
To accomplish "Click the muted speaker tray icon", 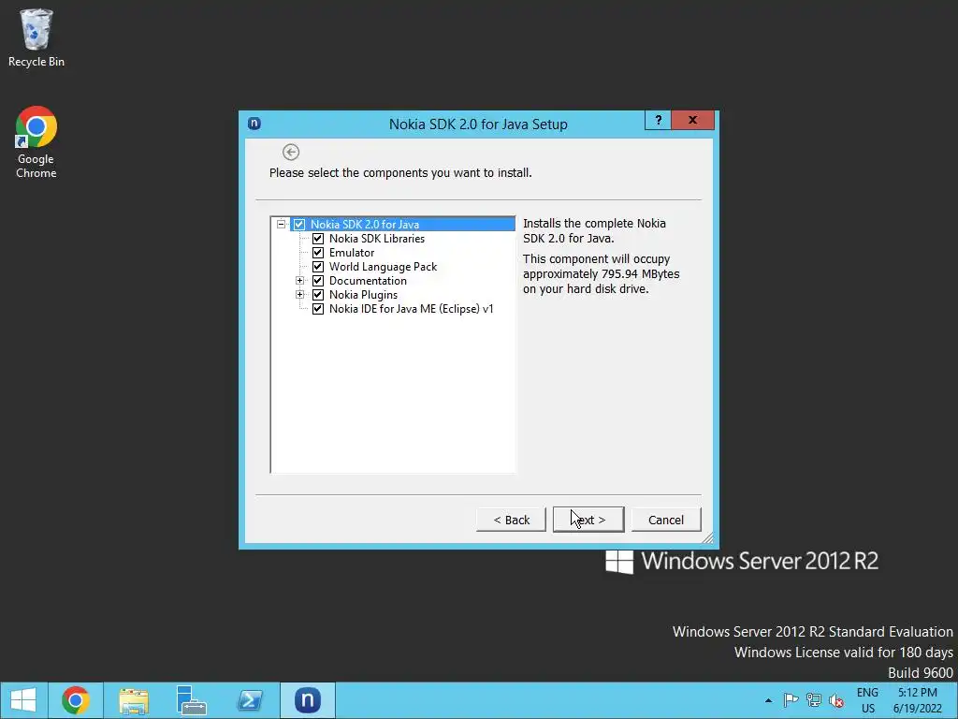I will tap(835, 700).
